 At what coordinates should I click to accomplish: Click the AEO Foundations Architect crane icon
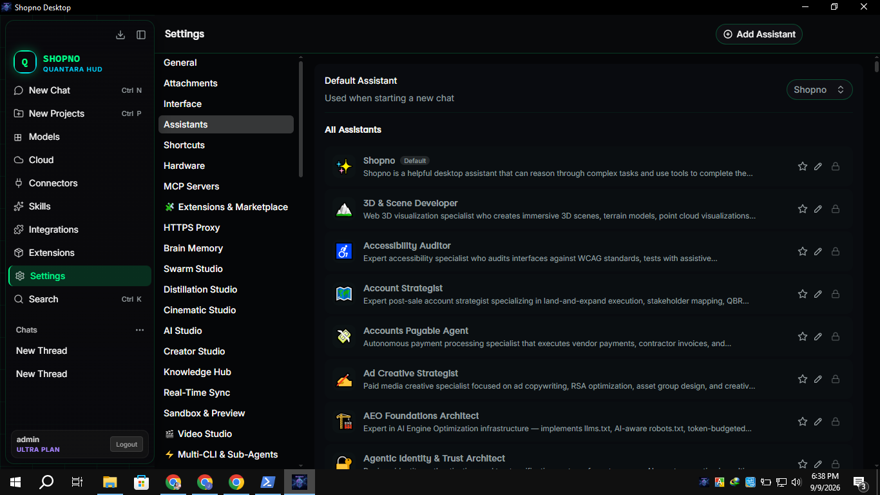[344, 422]
